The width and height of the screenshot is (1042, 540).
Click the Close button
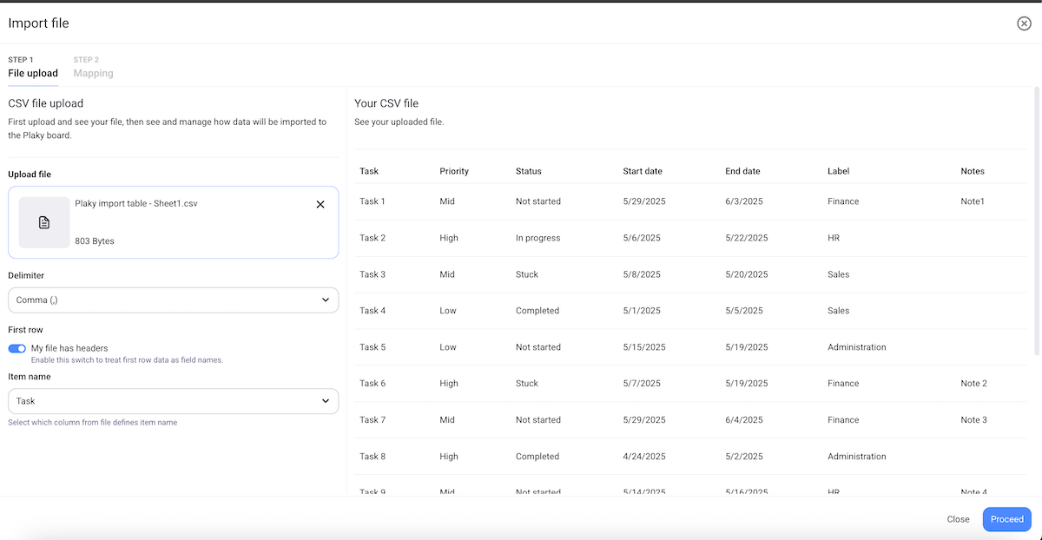[x=958, y=519]
